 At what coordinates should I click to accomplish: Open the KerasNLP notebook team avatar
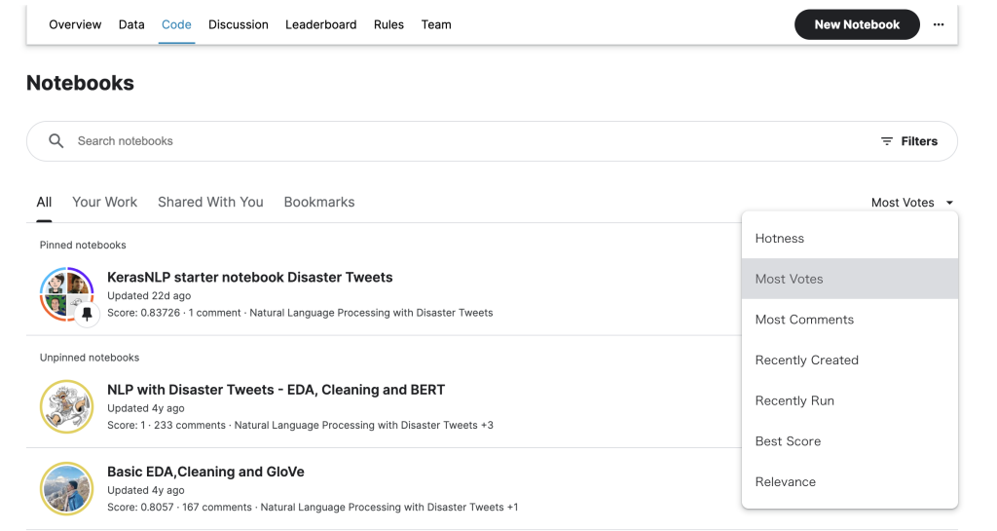[64, 292]
